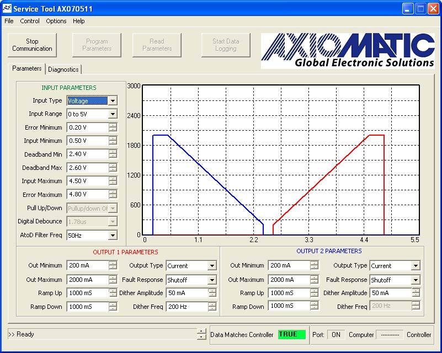Click the status message scroll arrows
Screen dimensions: 442x353
201,334
